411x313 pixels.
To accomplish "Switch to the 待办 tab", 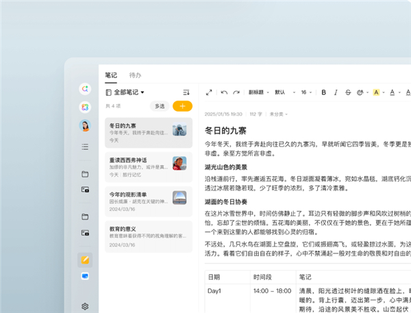I will point(135,75).
